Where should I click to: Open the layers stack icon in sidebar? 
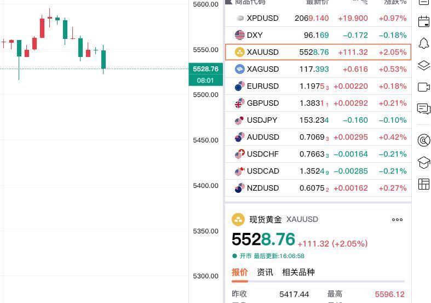(x=423, y=65)
